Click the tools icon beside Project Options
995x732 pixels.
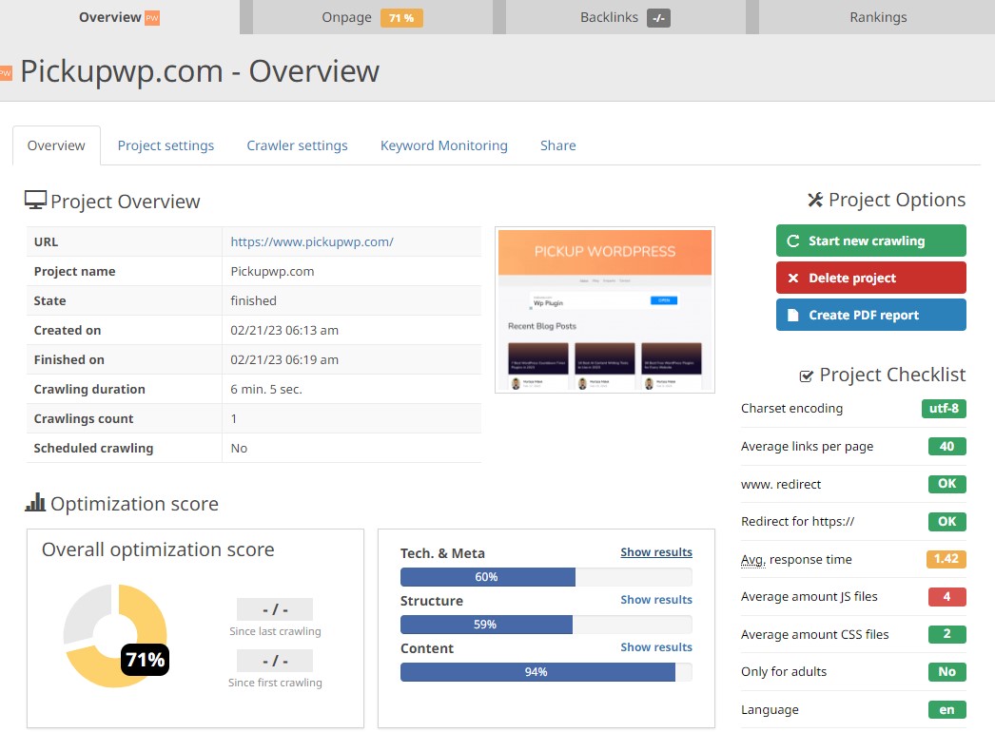(815, 200)
